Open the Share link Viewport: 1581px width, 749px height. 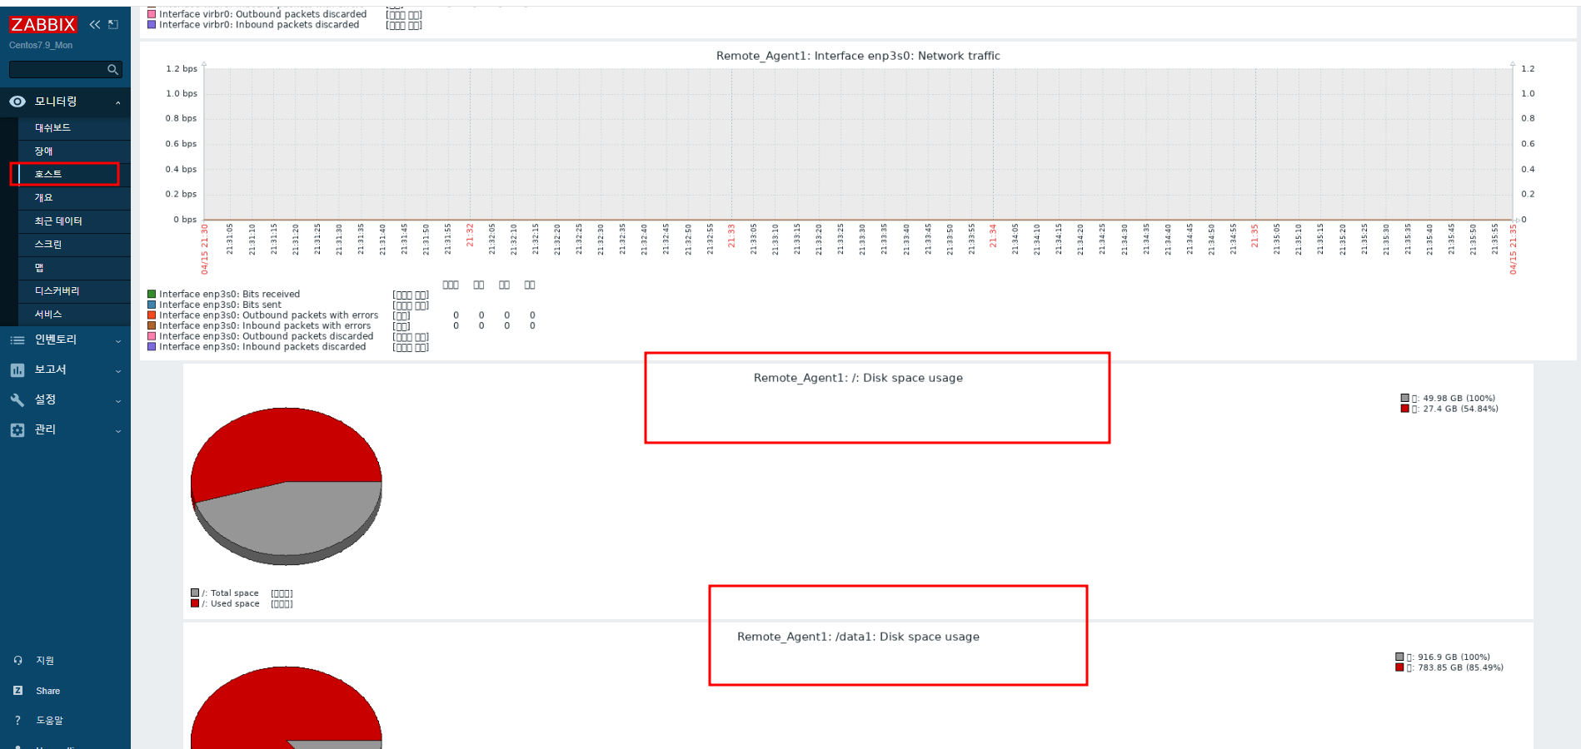tap(48, 691)
